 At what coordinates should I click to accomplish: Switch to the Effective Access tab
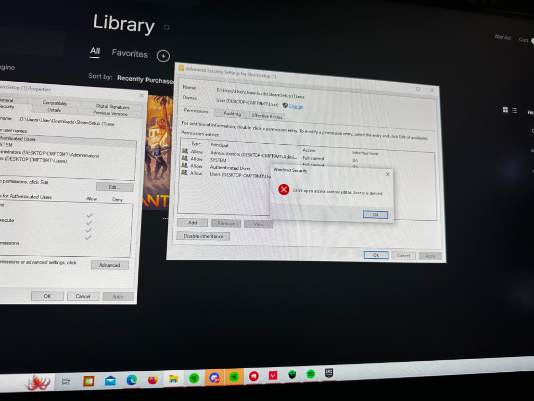coord(267,116)
